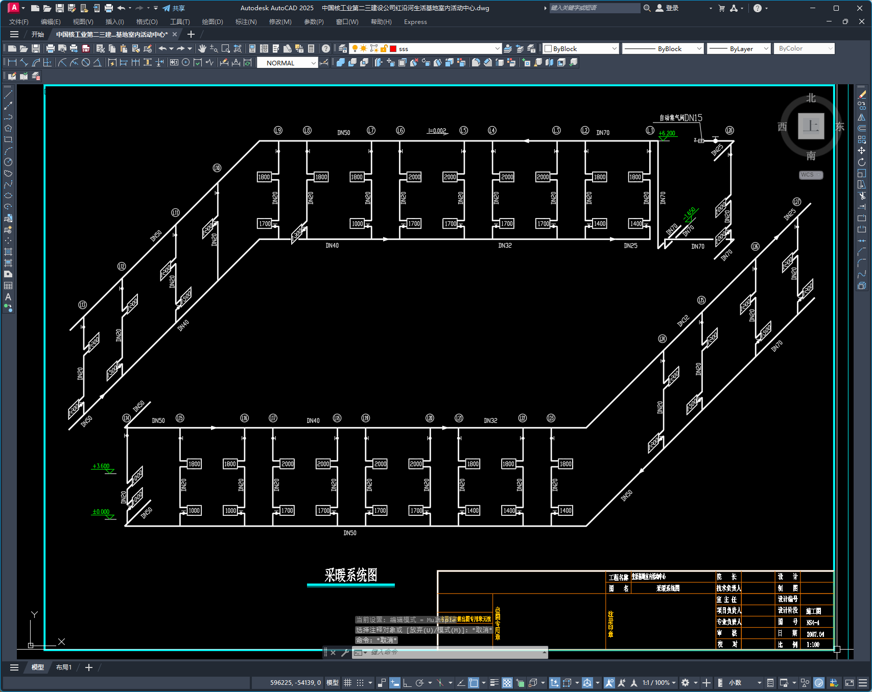The height and width of the screenshot is (692, 872).
Task: Click the ByBlock color swatch box
Action: click(x=548, y=49)
